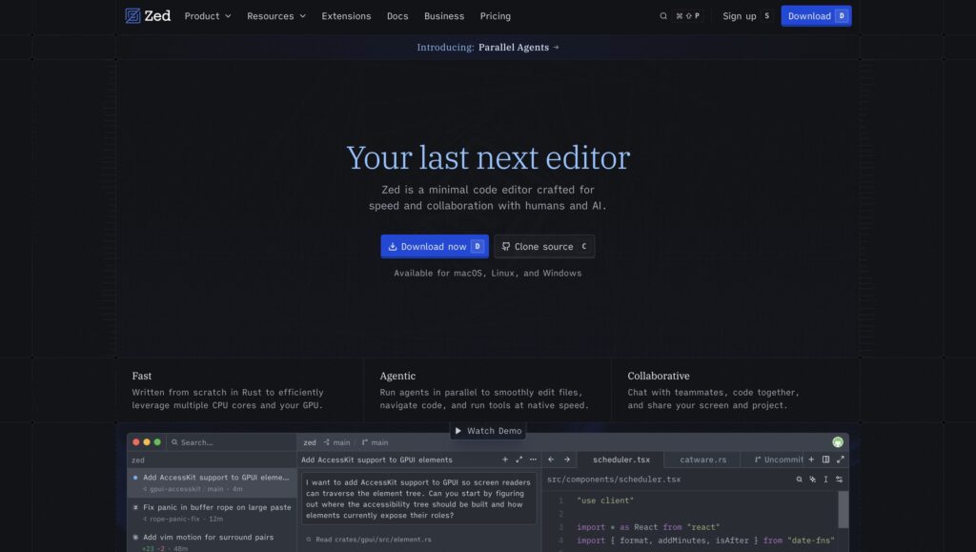Click the Zed logo icon
Image resolution: width=976 pixels, height=552 pixels.
(132, 15)
